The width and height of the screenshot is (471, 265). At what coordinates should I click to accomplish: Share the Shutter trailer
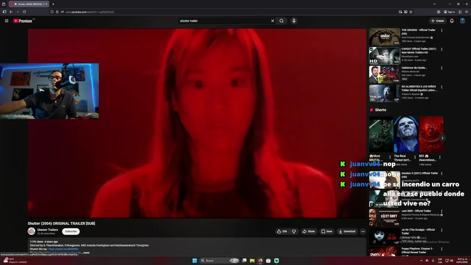(308, 232)
